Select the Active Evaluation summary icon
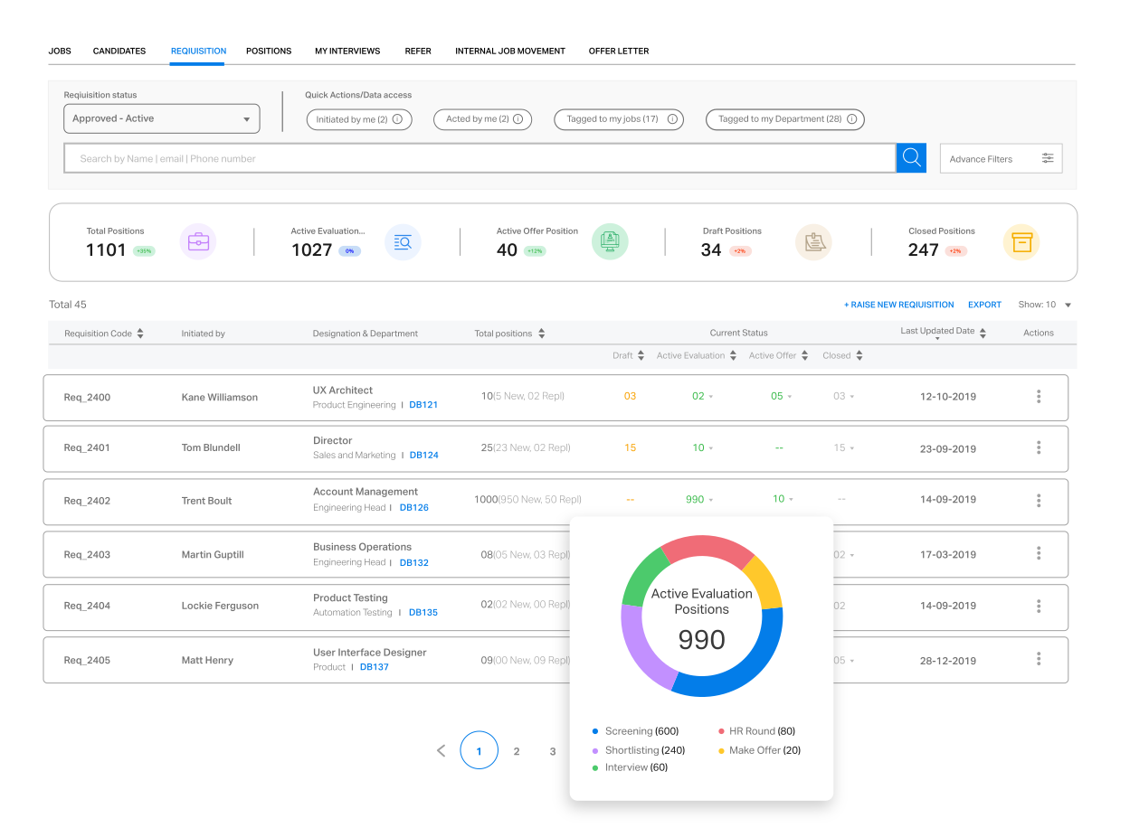This screenshot has width=1130, height=828. (403, 241)
